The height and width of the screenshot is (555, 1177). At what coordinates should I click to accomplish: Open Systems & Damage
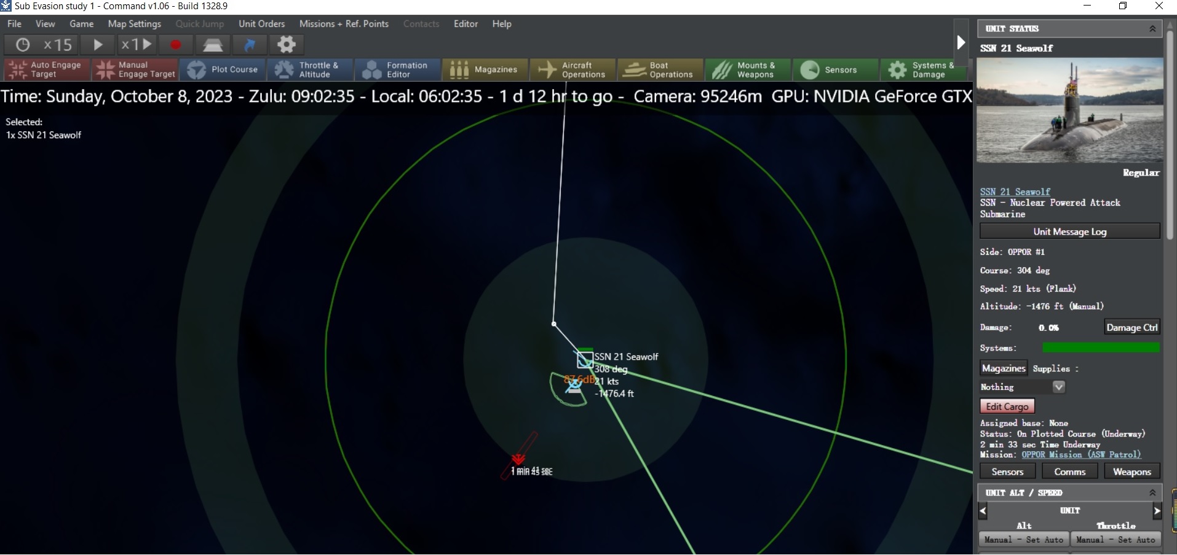point(923,69)
